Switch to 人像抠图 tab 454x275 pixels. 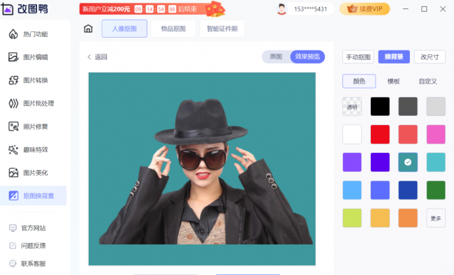point(124,29)
